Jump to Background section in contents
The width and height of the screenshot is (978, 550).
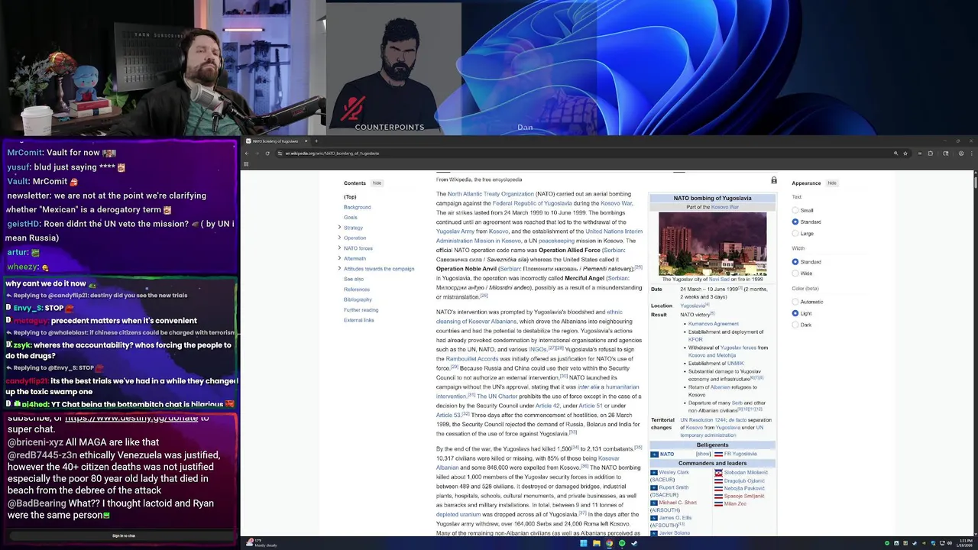(x=357, y=207)
